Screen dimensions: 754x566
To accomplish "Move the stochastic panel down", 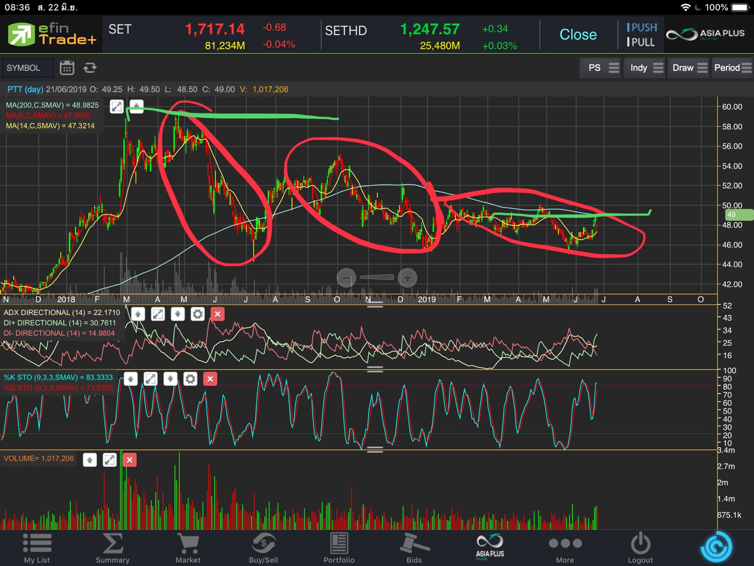I will [x=170, y=379].
